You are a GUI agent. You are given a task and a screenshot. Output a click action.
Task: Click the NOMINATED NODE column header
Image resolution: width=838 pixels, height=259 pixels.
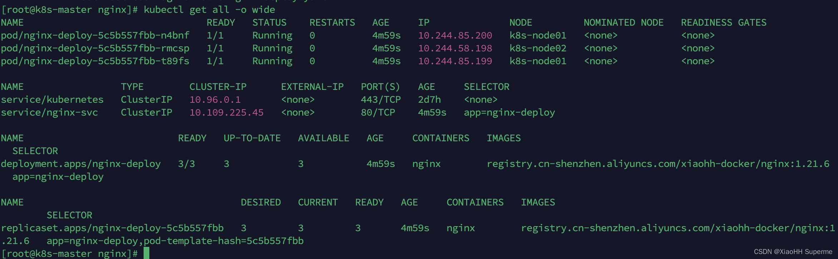pos(623,22)
